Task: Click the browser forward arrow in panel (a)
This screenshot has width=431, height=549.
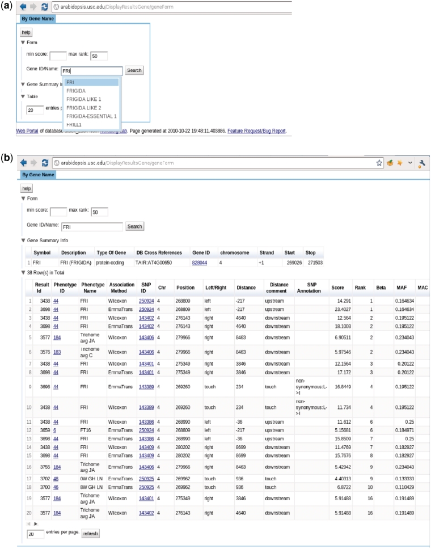Action: (33, 7)
